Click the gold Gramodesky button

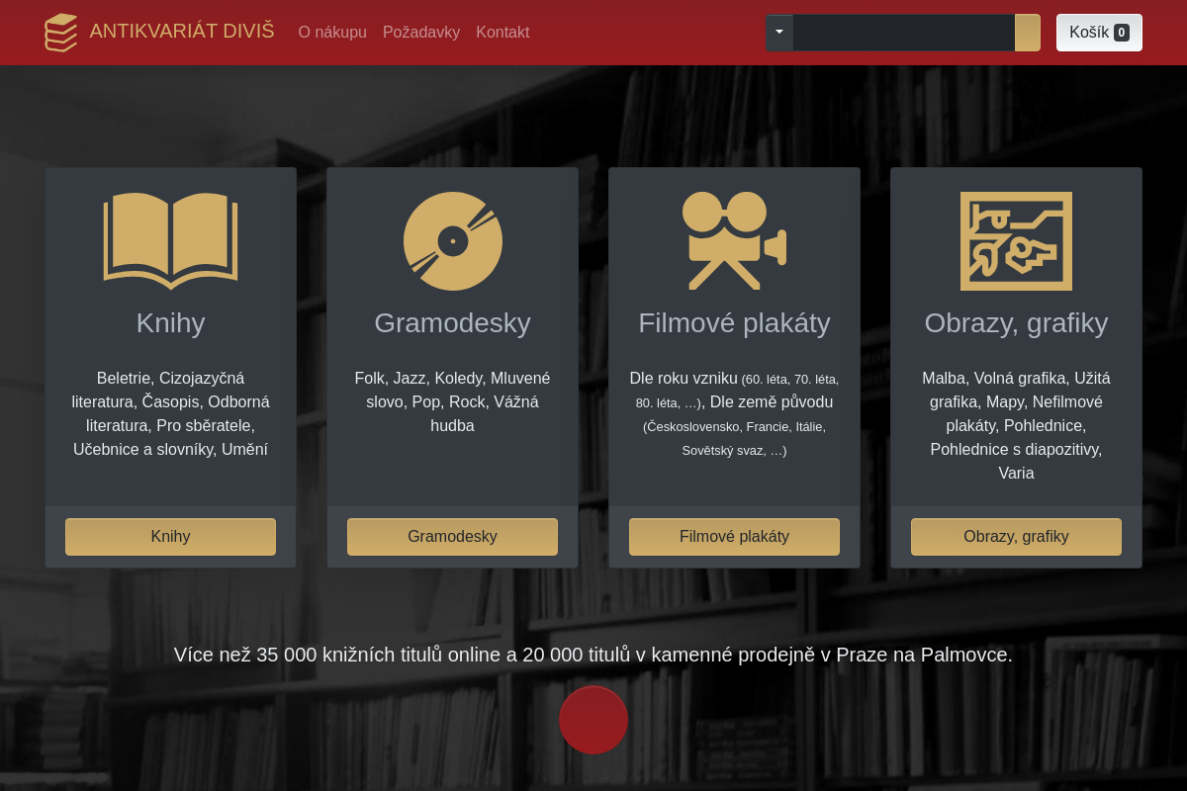[x=452, y=537]
